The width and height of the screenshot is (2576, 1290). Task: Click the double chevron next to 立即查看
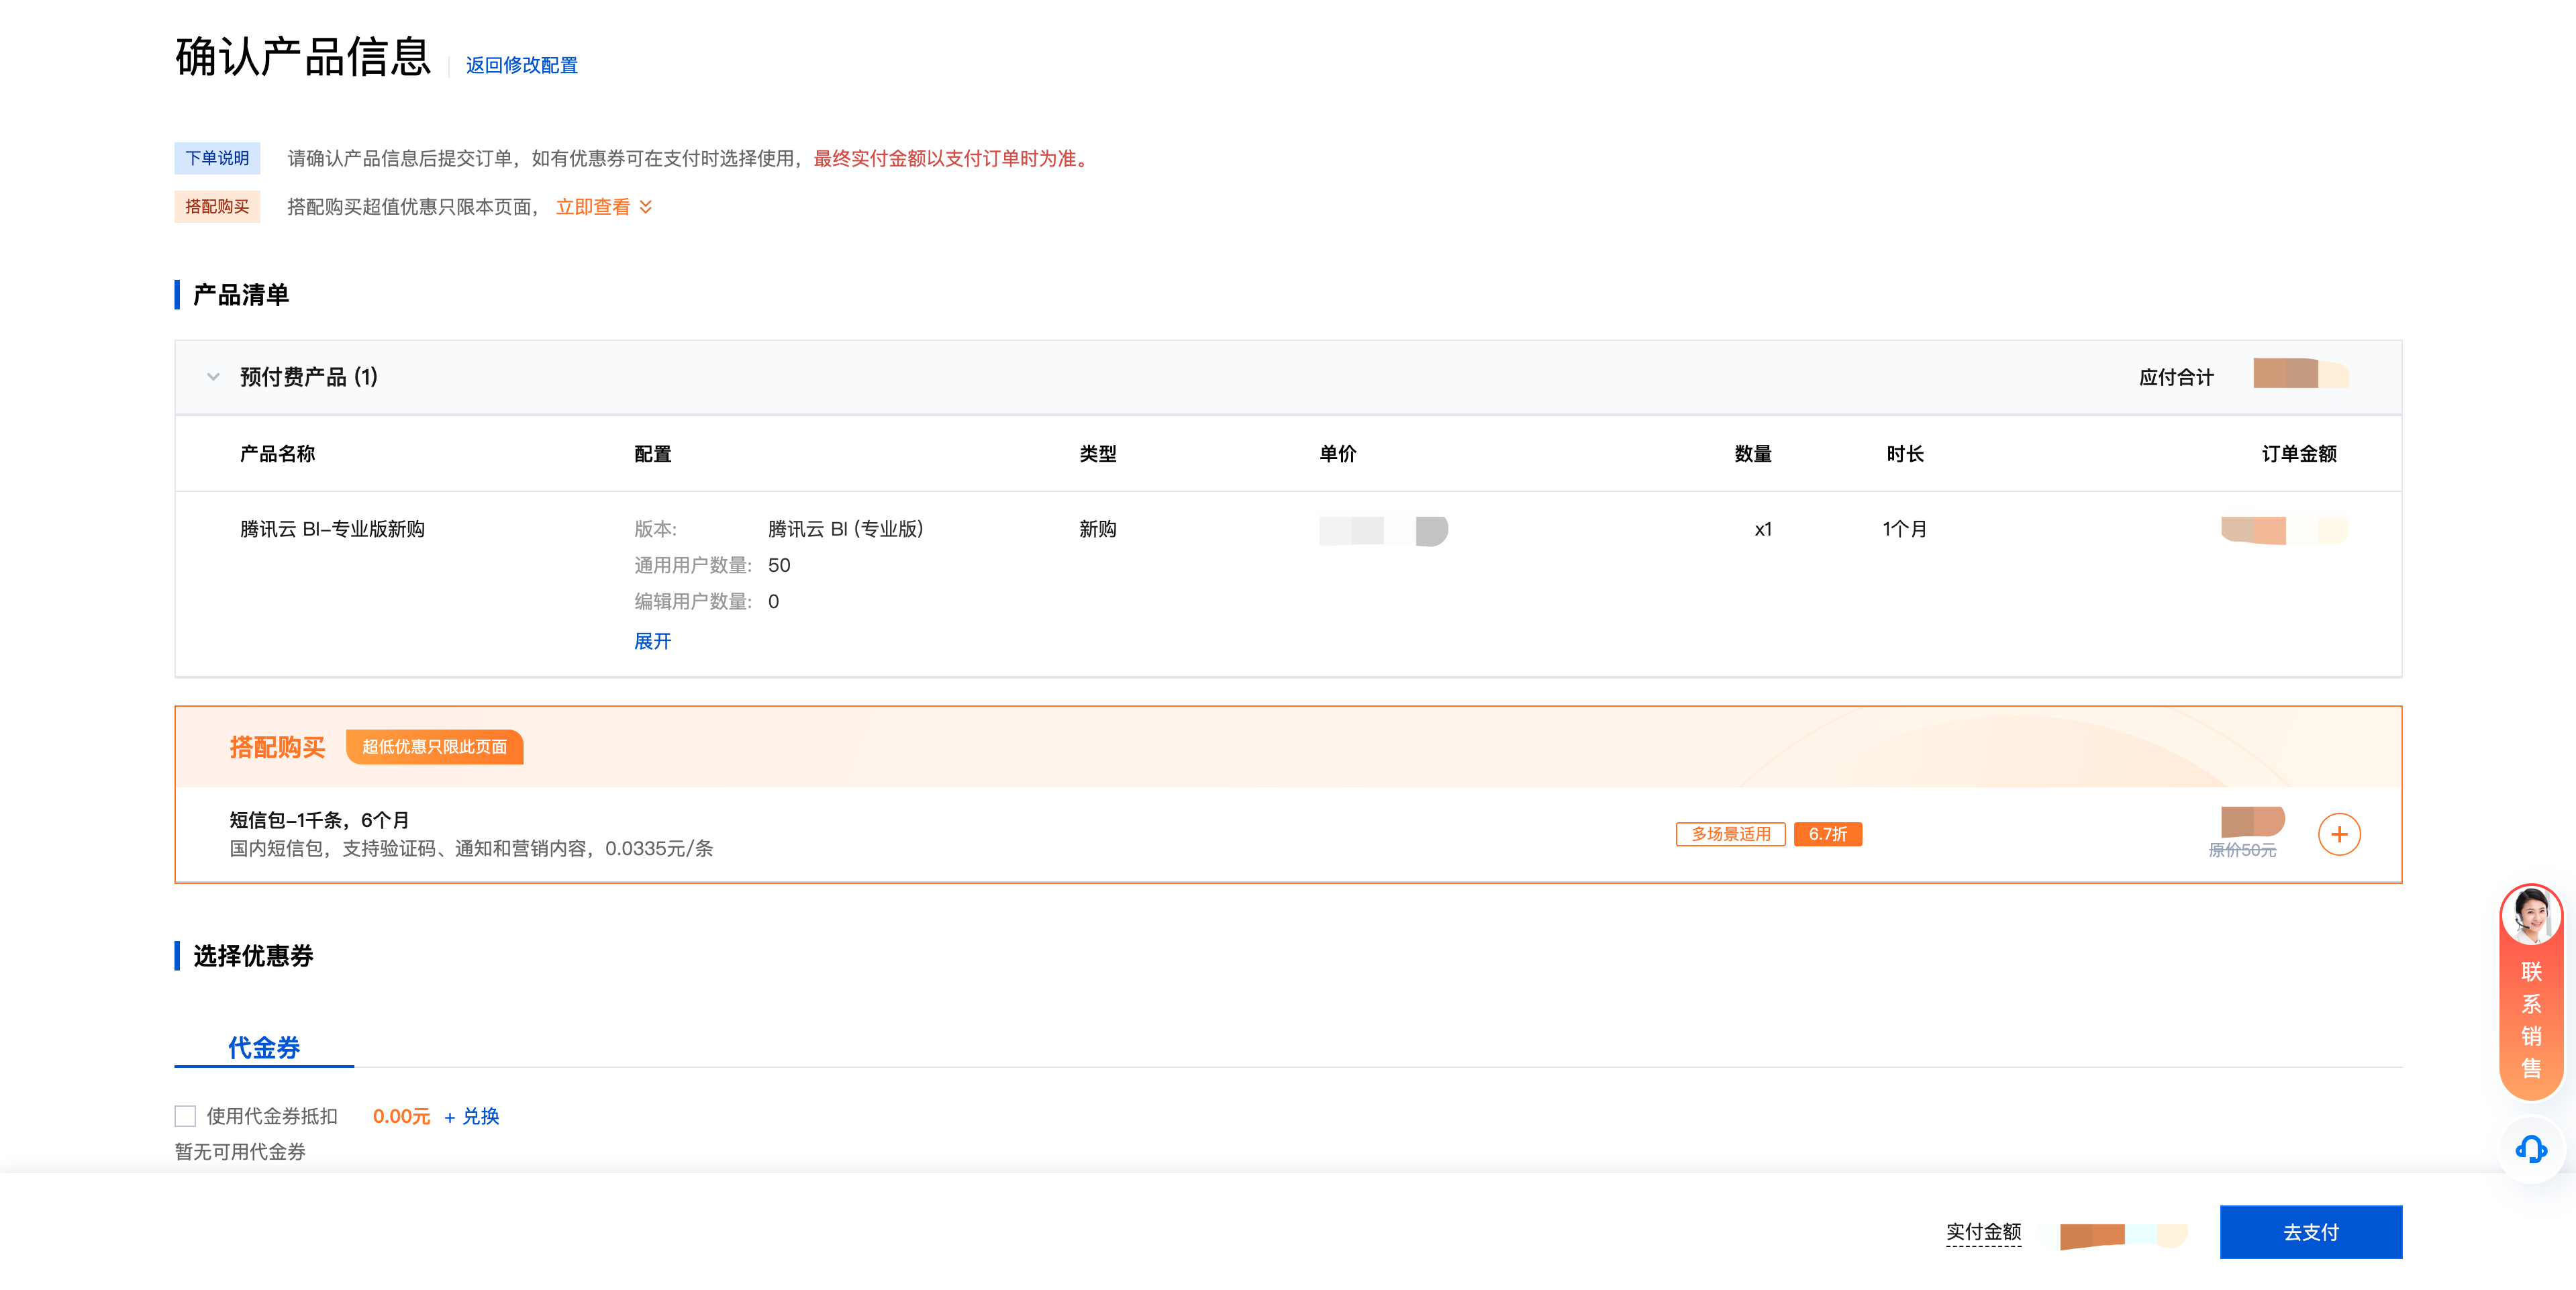coord(646,207)
